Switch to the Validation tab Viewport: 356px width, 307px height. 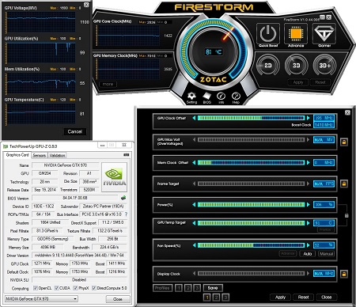pyautogui.click(x=57, y=155)
